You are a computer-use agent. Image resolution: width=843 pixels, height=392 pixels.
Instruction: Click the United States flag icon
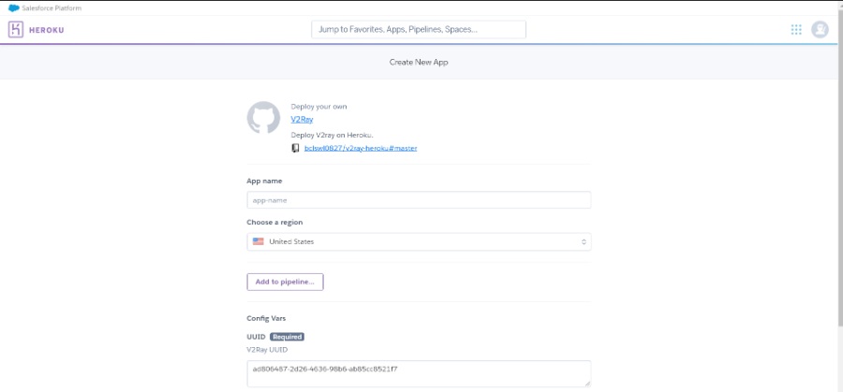pos(258,241)
